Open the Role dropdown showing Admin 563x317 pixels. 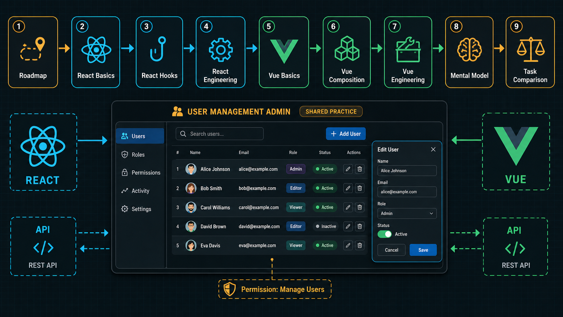pos(407,214)
